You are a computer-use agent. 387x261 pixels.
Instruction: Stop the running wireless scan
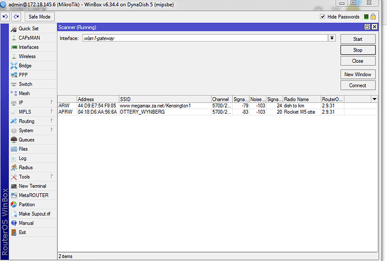357,50
